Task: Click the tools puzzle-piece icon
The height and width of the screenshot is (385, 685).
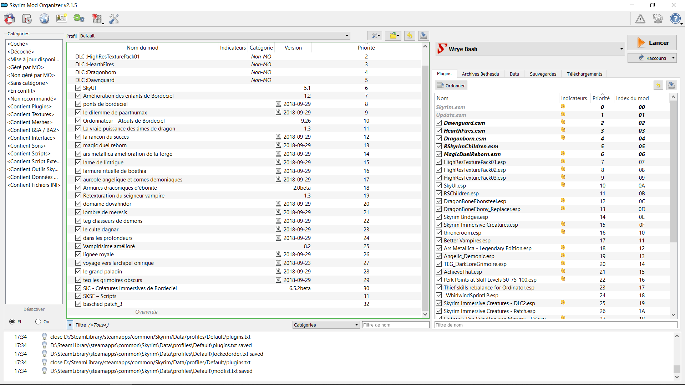Action: click(x=97, y=19)
